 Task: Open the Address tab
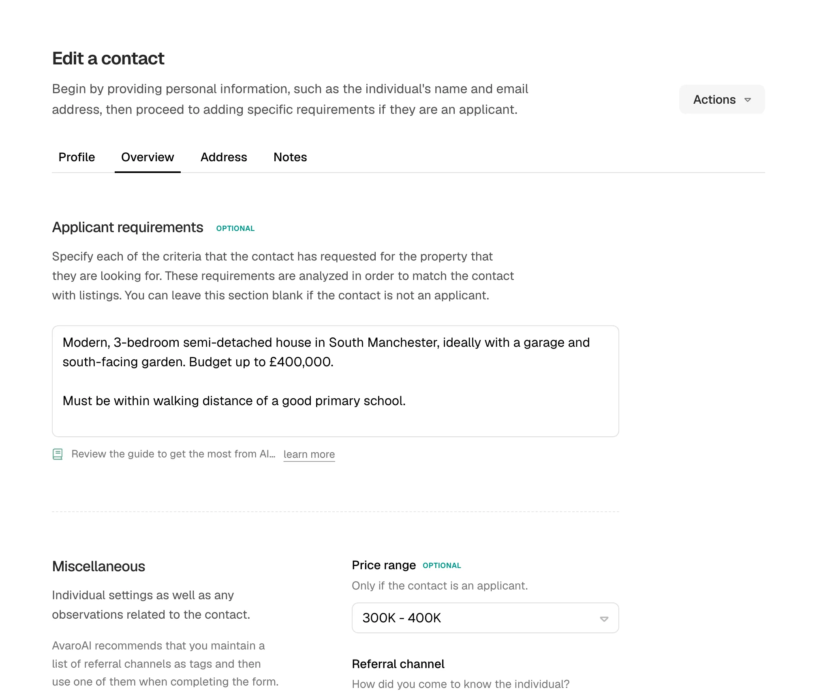(224, 157)
